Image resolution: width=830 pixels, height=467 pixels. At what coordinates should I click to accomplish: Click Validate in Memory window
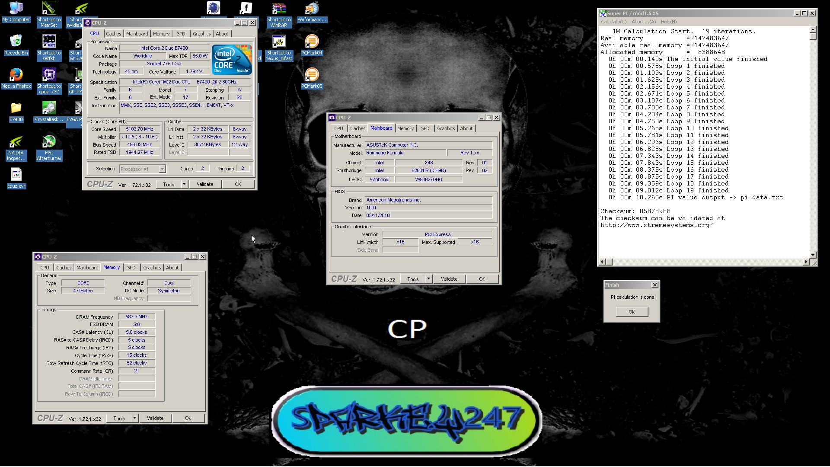click(x=155, y=418)
